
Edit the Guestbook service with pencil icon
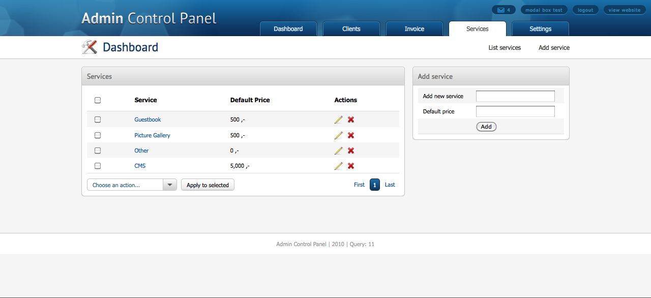click(338, 120)
